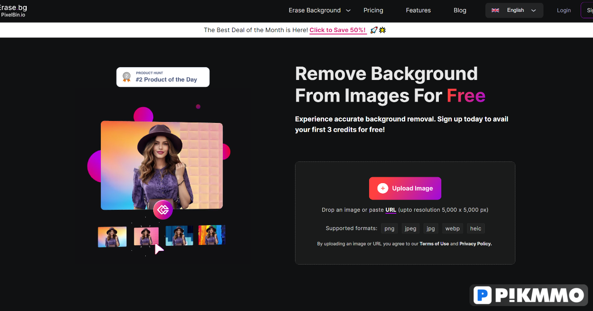The height and width of the screenshot is (311, 593).
Task: Click the jpg format tag
Action: 431,229
